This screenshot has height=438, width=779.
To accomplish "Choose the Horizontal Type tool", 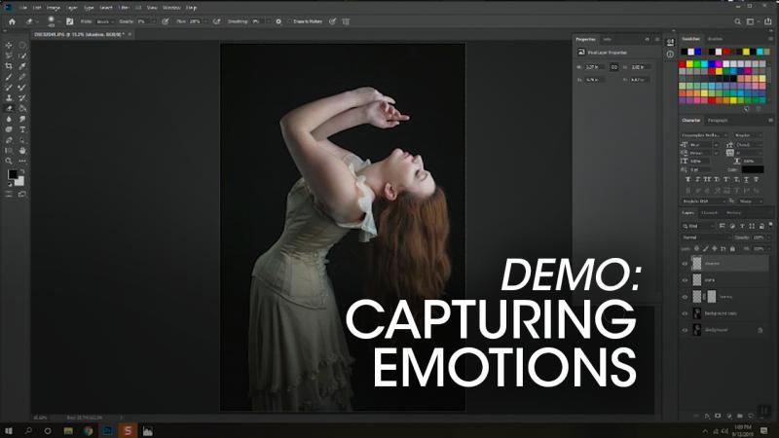I will click(x=22, y=128).
